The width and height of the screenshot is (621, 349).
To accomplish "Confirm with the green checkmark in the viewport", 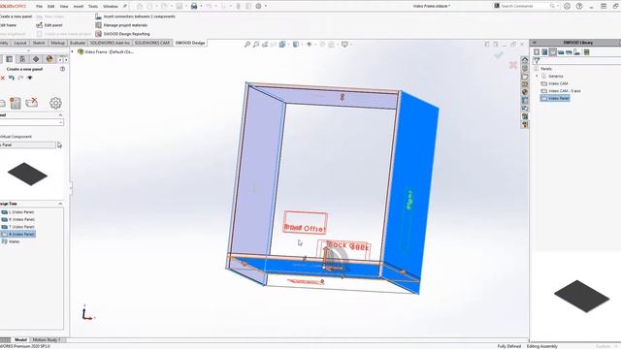I will click(x=499, y=55).
